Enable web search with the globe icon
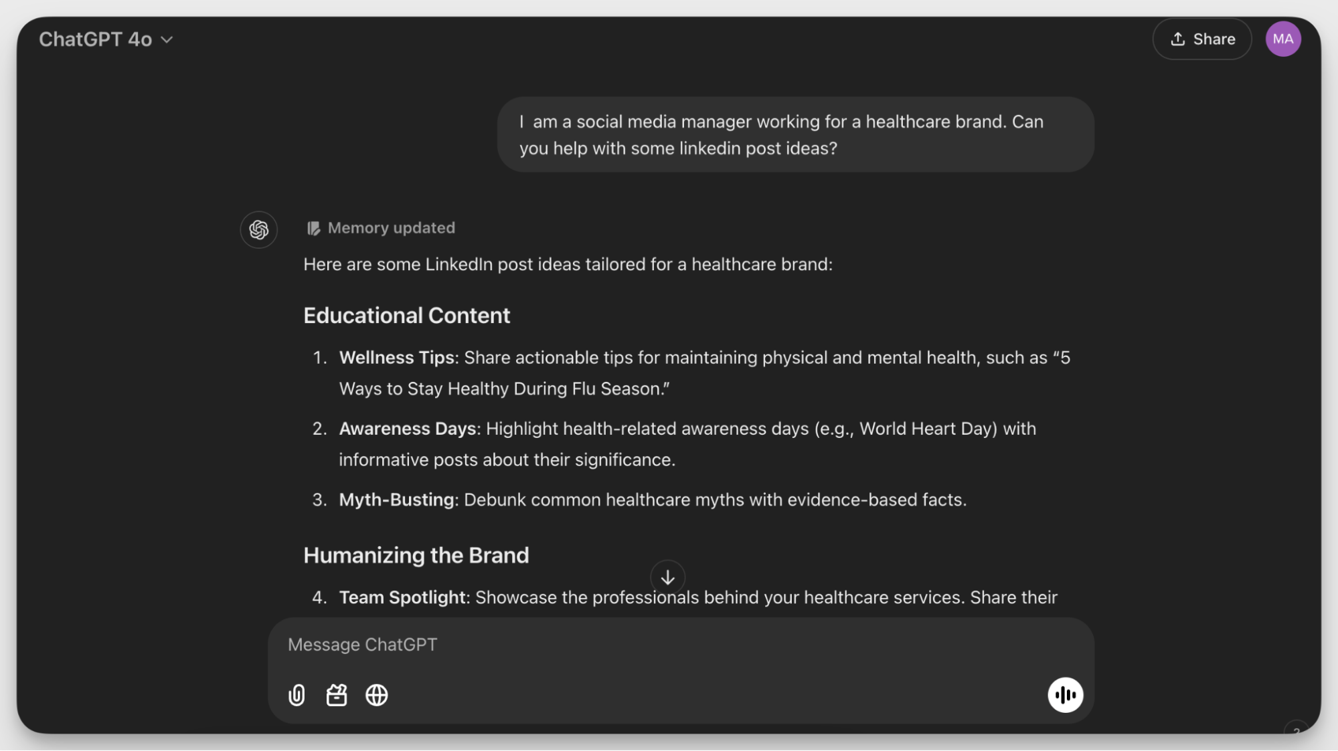1338x751 pixels. tap(377, 695)
